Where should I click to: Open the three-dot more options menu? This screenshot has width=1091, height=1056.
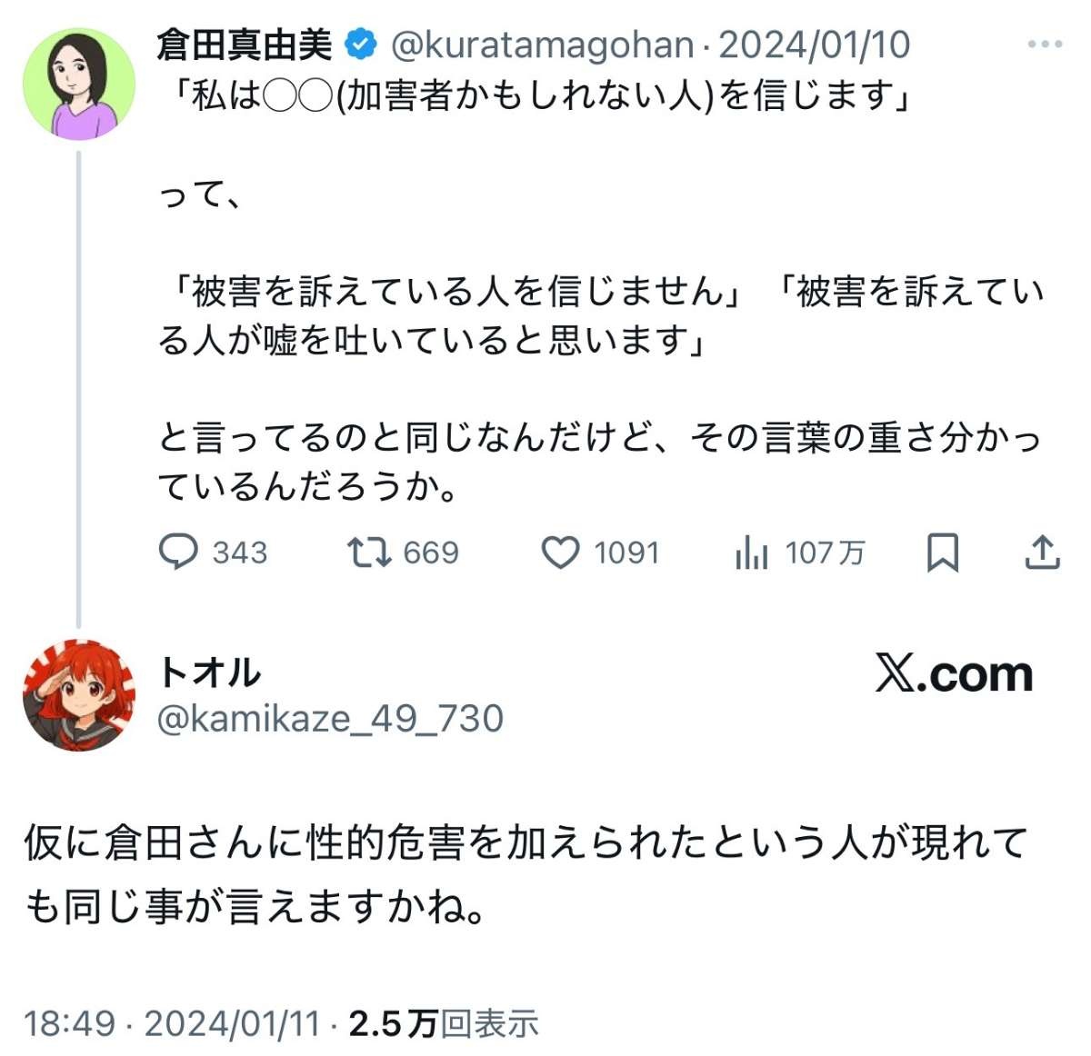click(1045, 44)
